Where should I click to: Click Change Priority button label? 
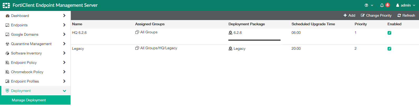(x=379, y=15)
